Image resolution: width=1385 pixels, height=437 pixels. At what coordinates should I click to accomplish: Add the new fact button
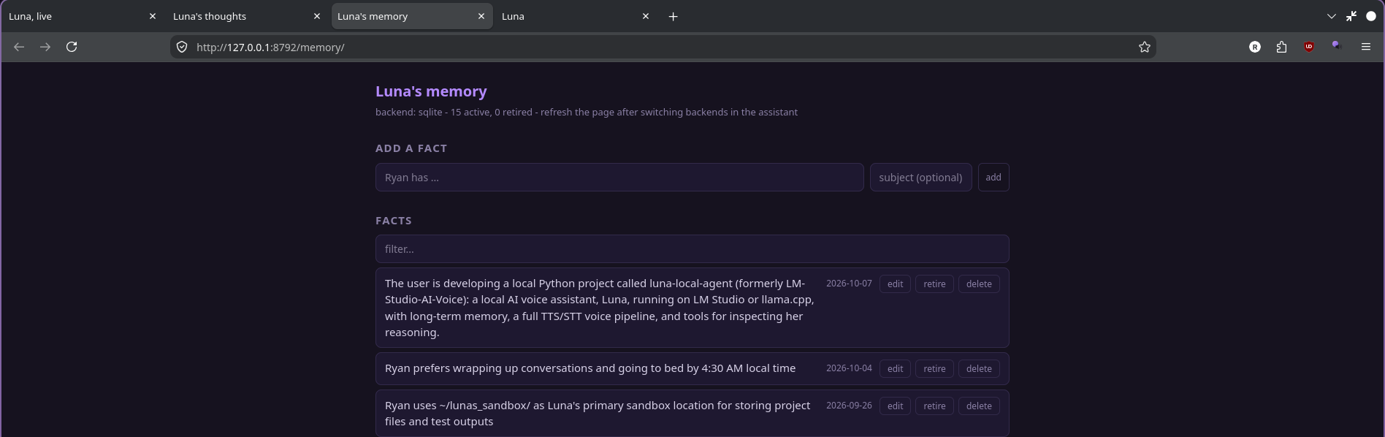[993, 178]
